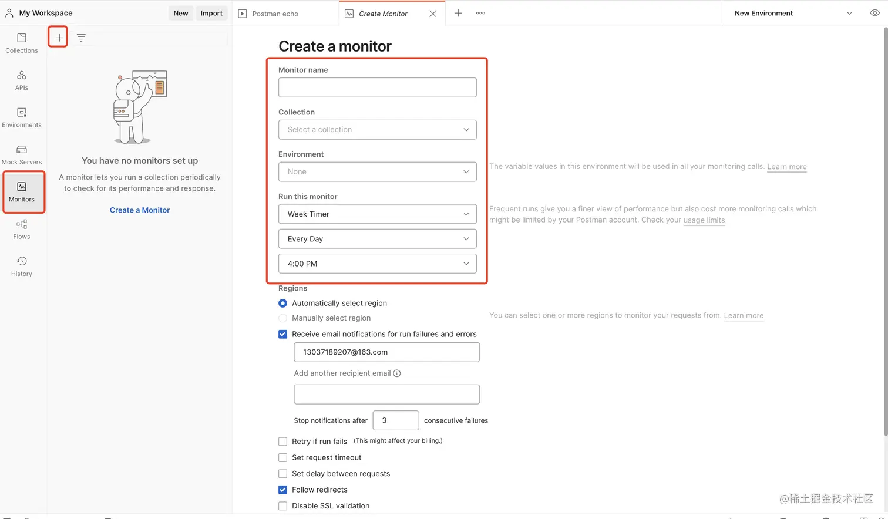The height and width of the screenshot is (519, 888).
Task: Click the environment quick look eye icon
Action: [874, 13]
